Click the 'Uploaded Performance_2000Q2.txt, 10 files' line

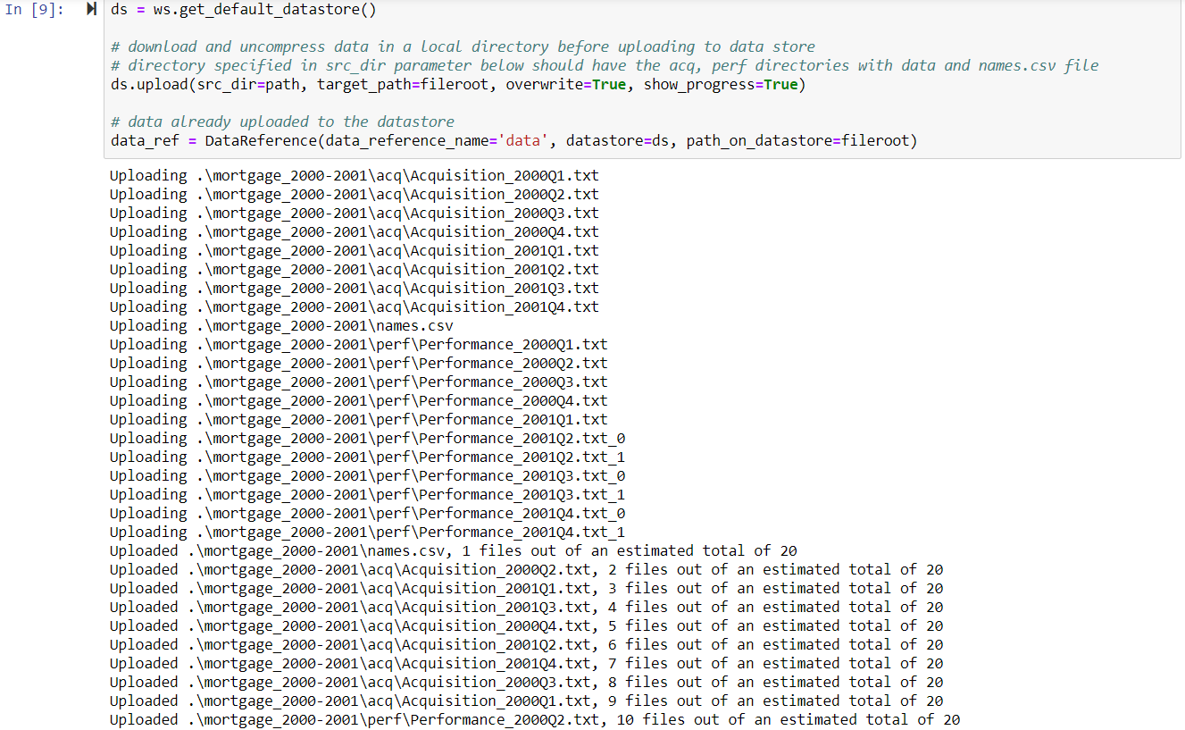(x=534, y=720)
